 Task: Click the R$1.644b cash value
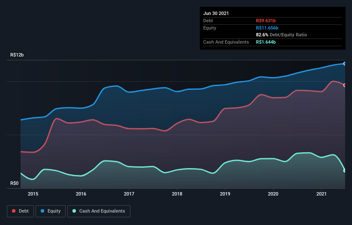(x=266, y=42)
